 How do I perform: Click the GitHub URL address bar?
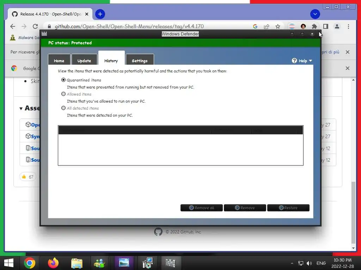pos(129,26)
